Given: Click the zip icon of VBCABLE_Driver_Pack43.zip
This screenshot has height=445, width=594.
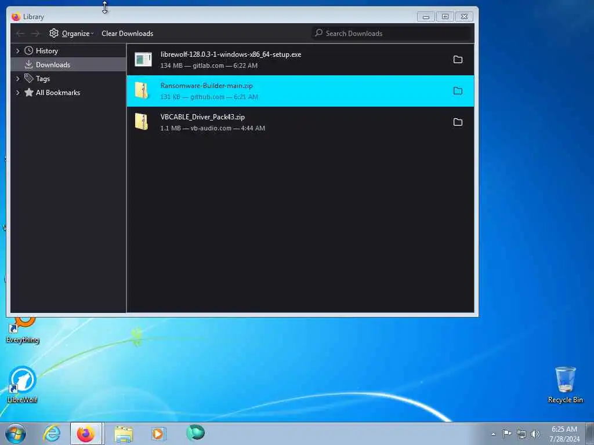Looking at the screenshot, I should coord(142,122).
